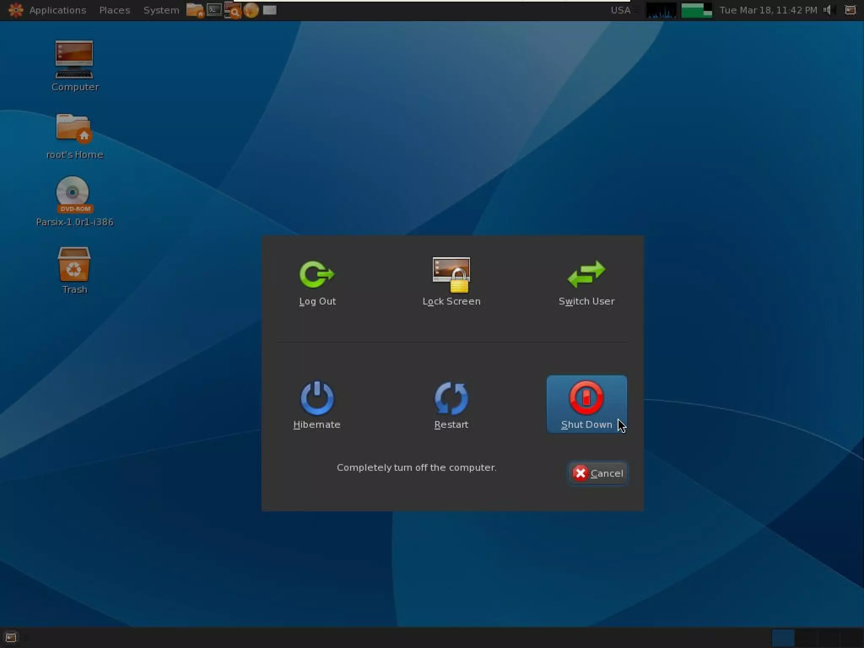
Task: Open home folder launcher in top panel
Action: point(195,10)
